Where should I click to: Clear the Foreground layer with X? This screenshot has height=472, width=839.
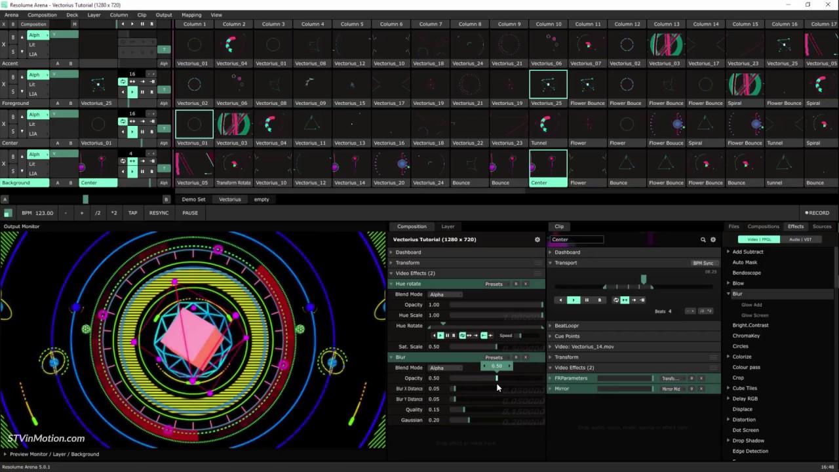pos(3,84)
